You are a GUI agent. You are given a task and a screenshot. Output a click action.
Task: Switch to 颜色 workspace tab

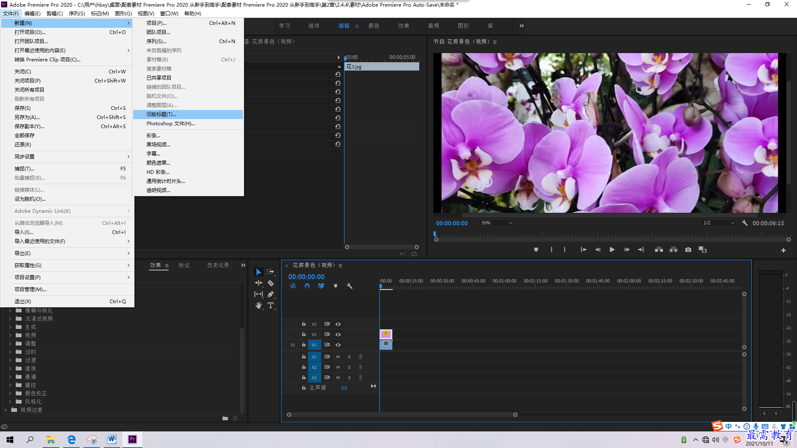(x=374, y=26)
